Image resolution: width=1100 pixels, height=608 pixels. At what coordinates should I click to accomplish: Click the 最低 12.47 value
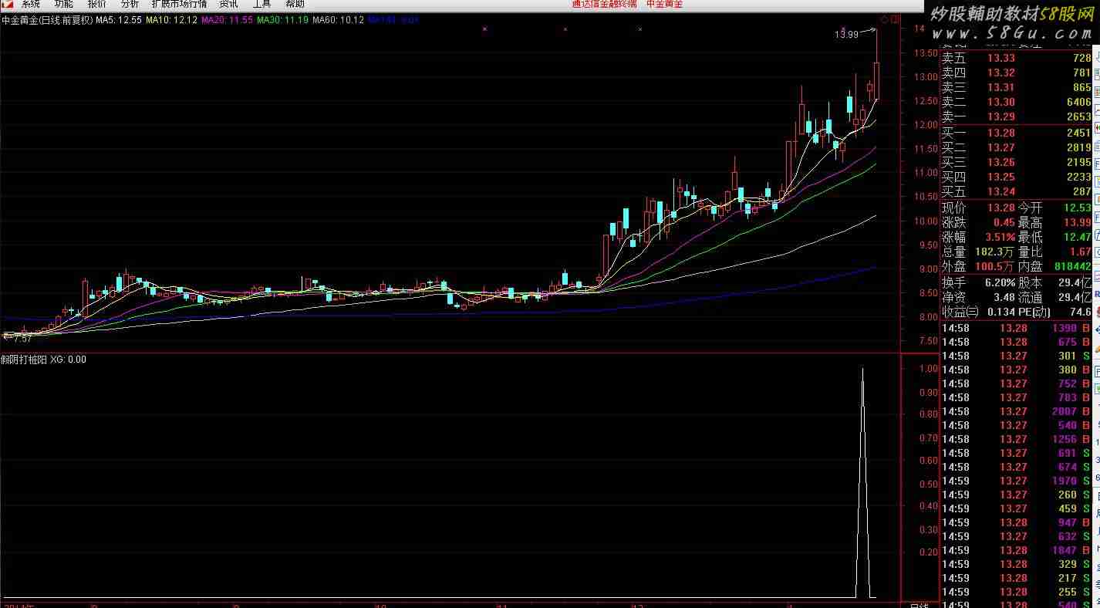click(1078, 237)
